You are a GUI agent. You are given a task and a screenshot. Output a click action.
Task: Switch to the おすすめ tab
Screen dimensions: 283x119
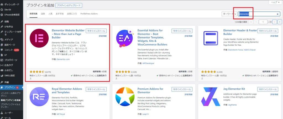click(x=60, y=14)
